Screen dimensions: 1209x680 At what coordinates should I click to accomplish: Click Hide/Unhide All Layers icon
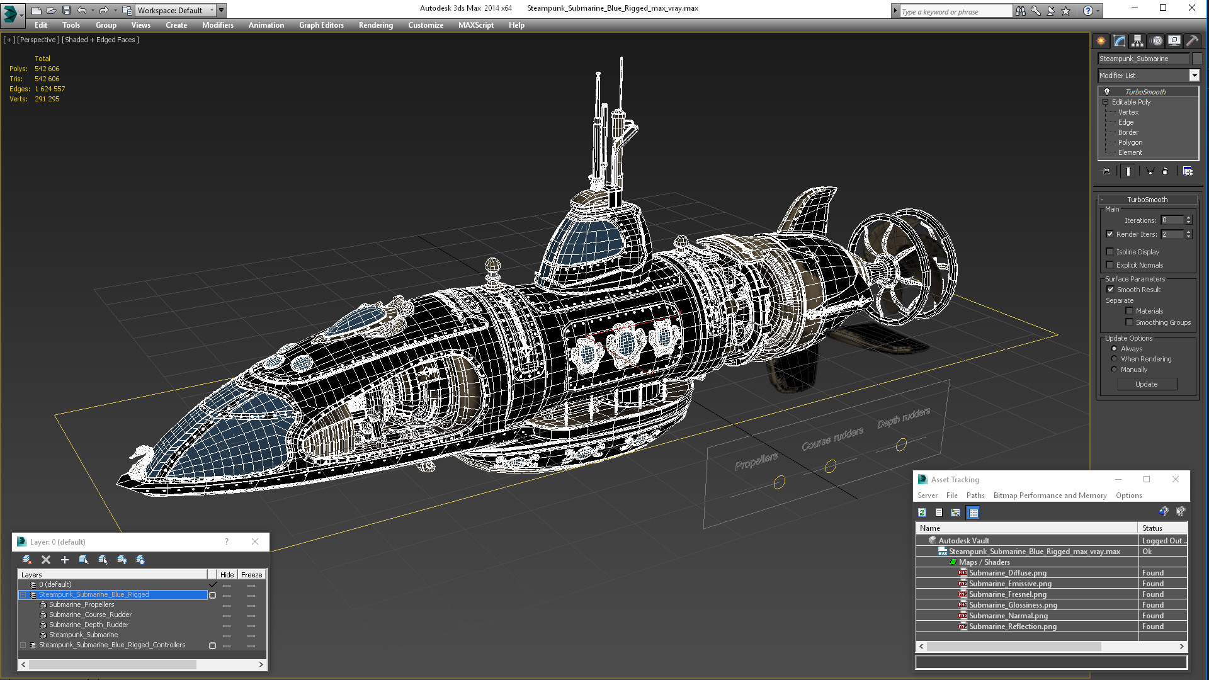(122, 559)
